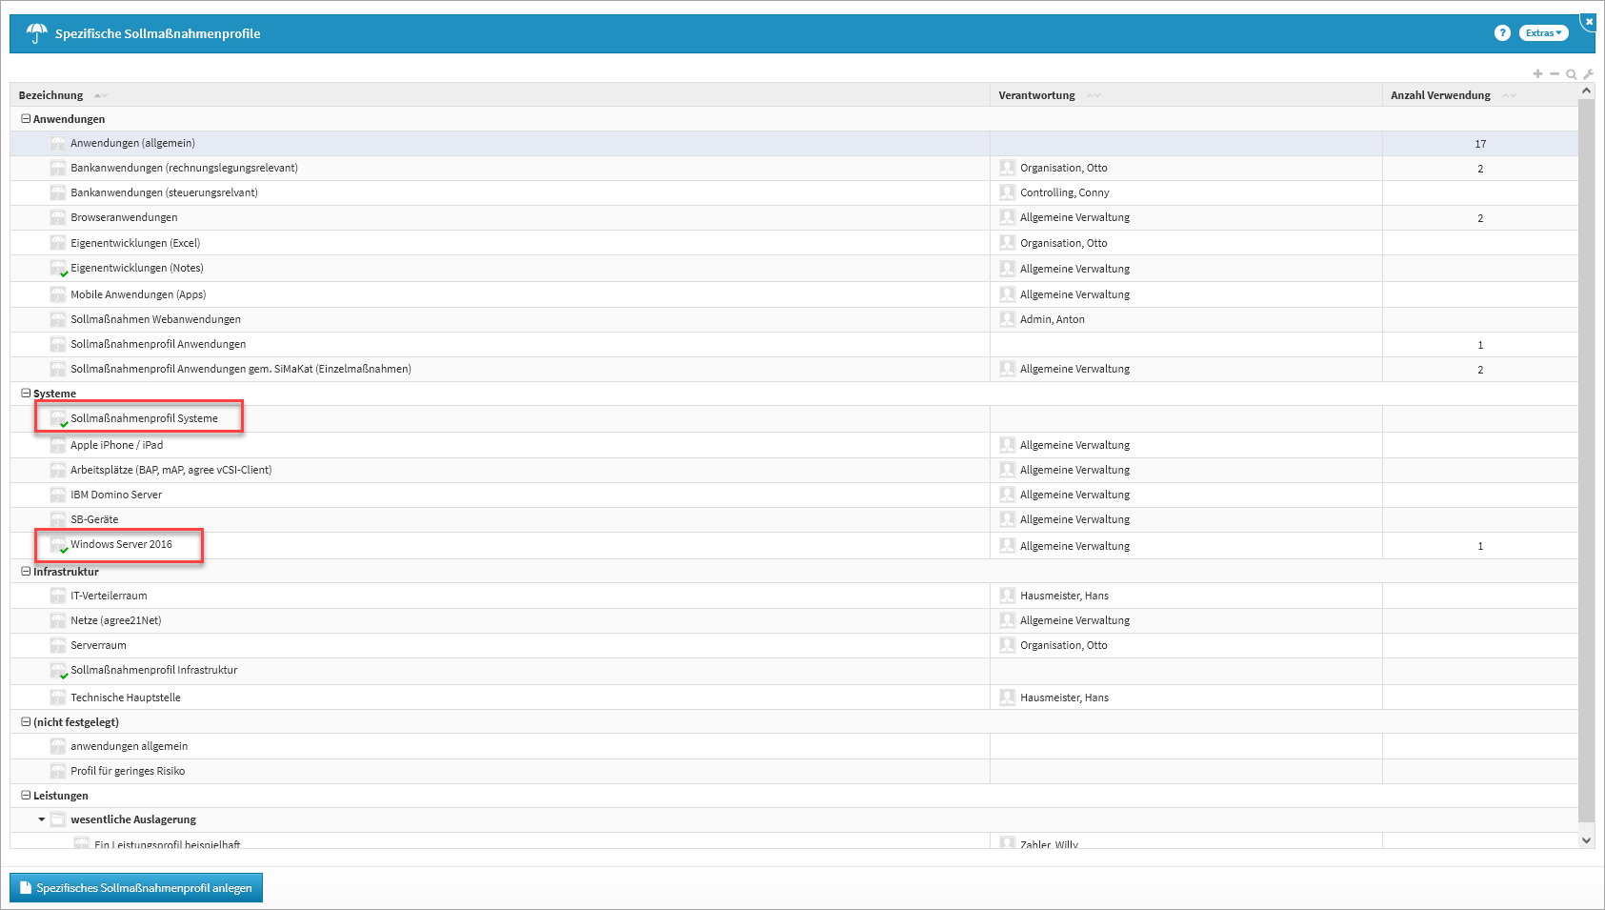Open the Extras dropdown menu
This screenshot has width=1605, height=910.
(x=1543, y=33)
